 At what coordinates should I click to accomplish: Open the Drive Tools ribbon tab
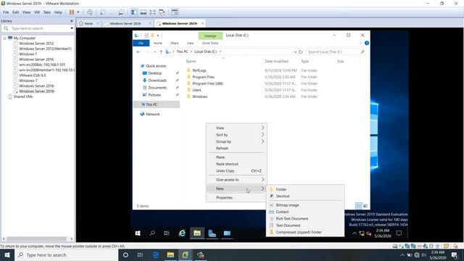coord(210,43)
